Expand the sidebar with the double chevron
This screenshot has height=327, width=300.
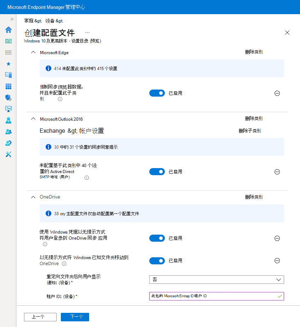12,19
